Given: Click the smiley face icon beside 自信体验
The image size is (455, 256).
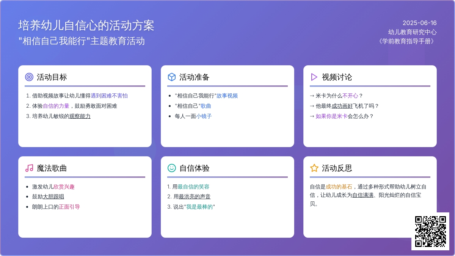Looking at the screenshot, I should click(172, 168).
